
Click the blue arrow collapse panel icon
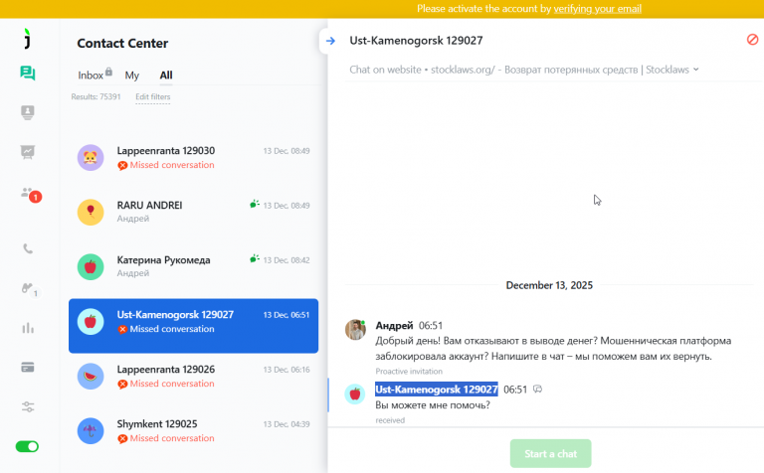point(330,41)
